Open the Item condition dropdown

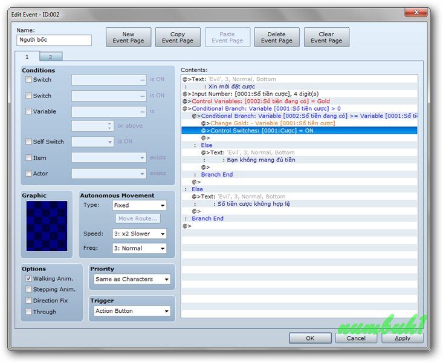click(109, 157)
